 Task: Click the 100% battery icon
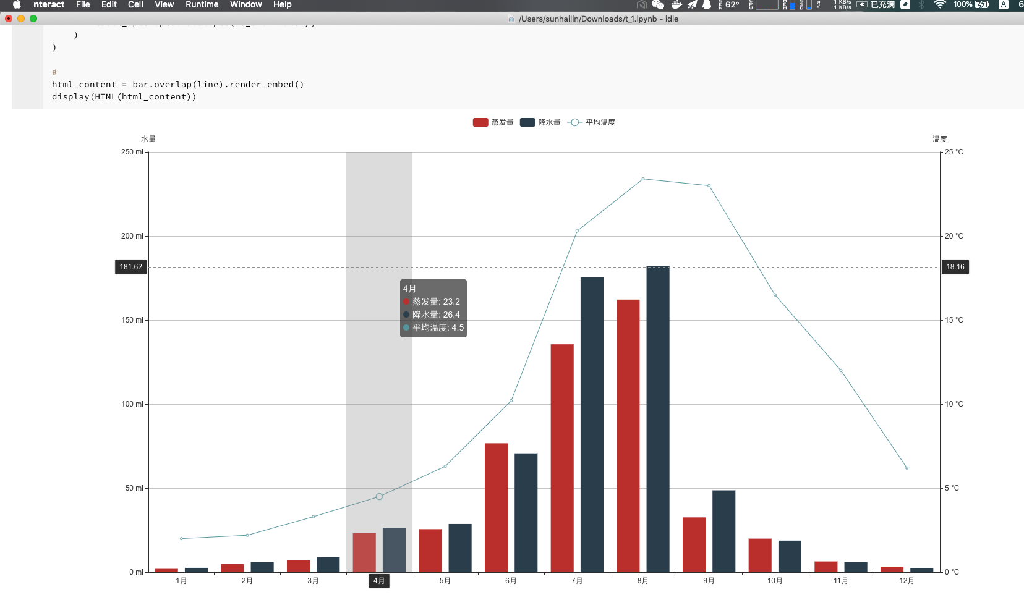pyautogui.click(x=980, y=5)
